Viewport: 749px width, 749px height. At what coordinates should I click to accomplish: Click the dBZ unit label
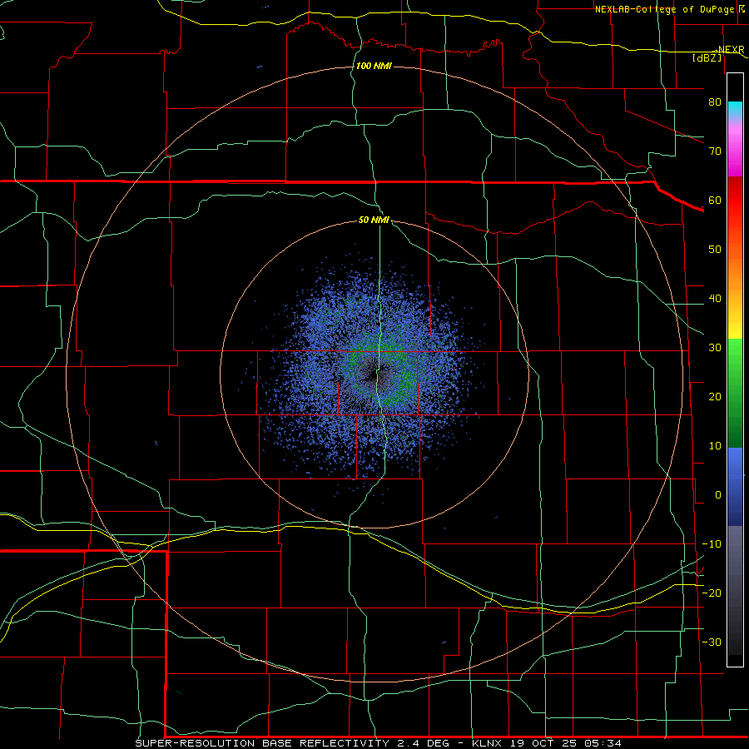point(707,57)
